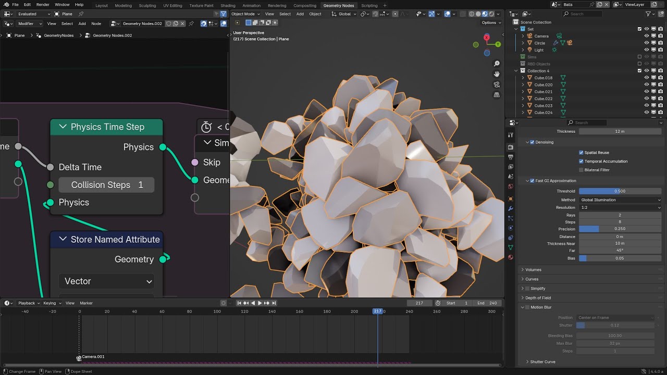Open the Render properties tab icon
The image size is (667, 375).
tap(511, 147)
